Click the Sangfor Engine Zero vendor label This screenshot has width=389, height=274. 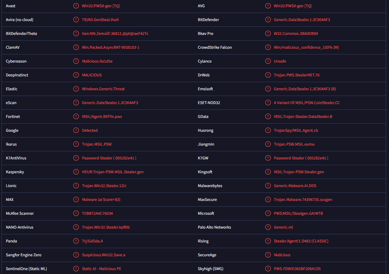(24, 255)
